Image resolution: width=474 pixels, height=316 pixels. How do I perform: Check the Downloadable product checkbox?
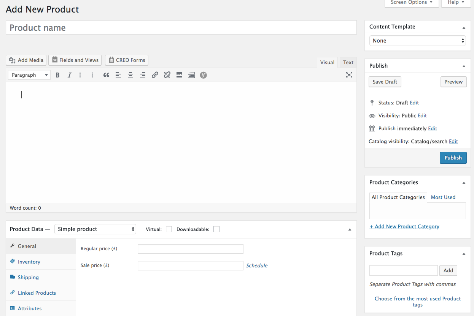coord(216,229)
